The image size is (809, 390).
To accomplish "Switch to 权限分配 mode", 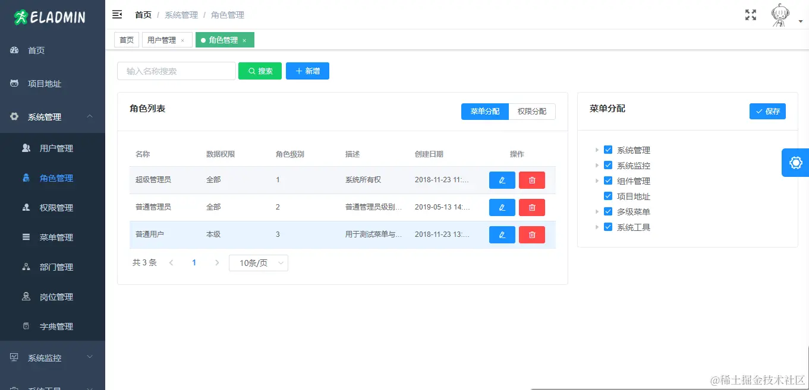I will 532,112.
